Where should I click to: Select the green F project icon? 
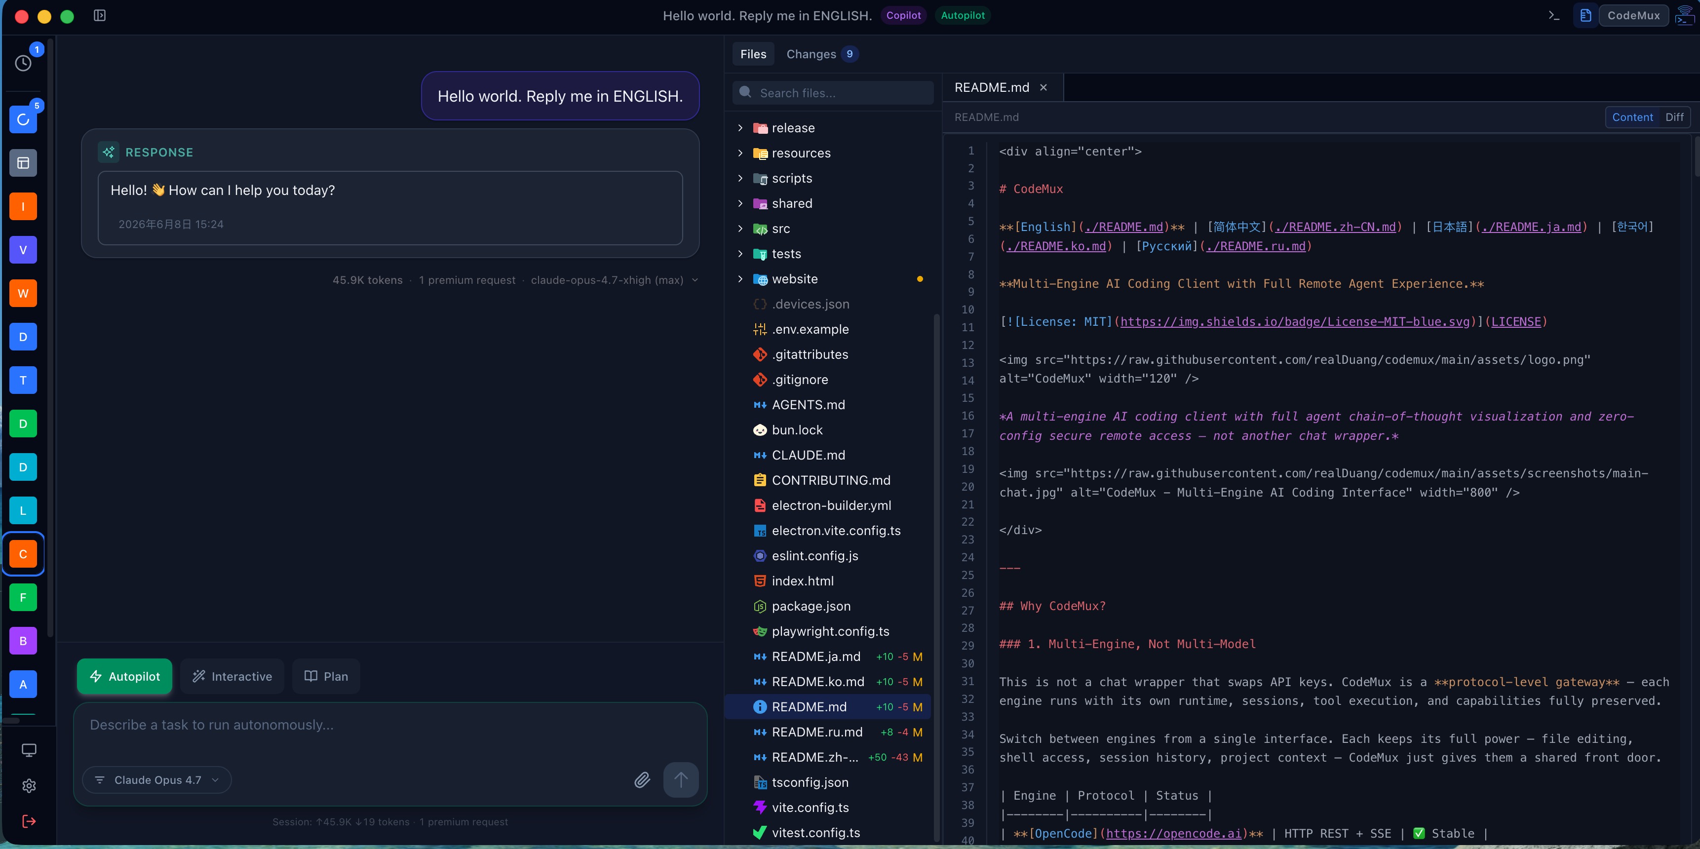click(x=23, y=598)
